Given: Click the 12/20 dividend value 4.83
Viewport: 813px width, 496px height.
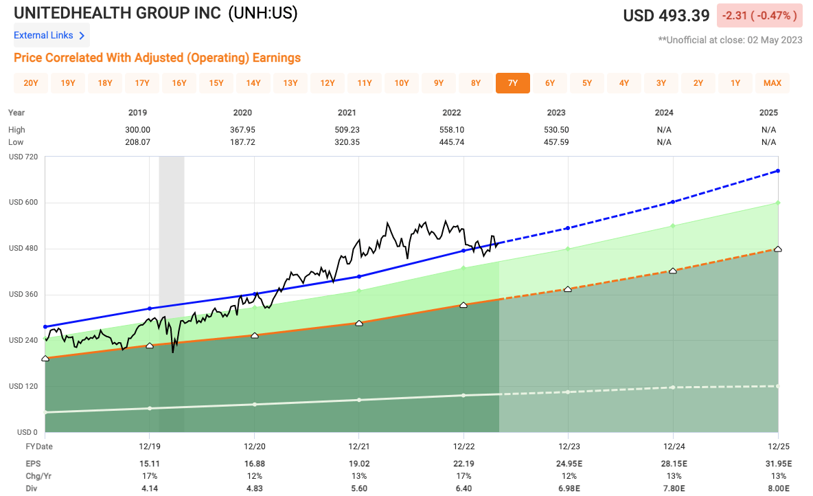Looking at the screenshot, I should click(x=254, y=488).
